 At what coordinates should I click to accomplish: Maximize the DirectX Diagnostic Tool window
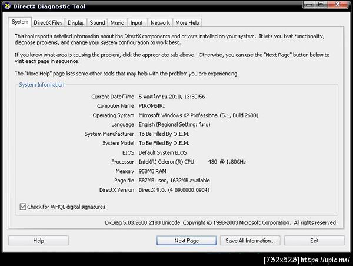(x=321, y=5)
